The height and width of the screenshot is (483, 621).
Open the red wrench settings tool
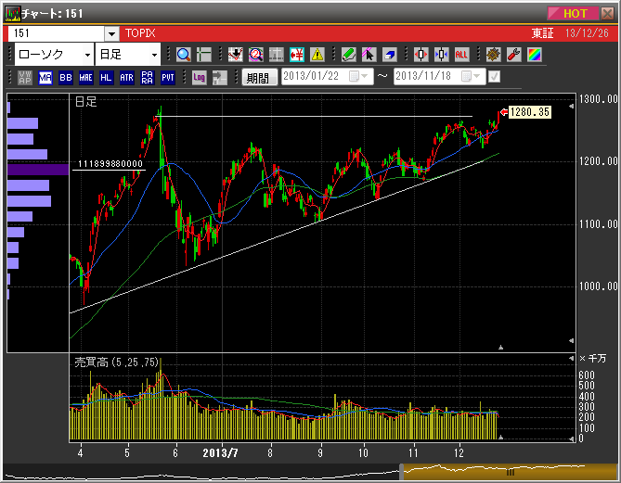pos(513,55)
